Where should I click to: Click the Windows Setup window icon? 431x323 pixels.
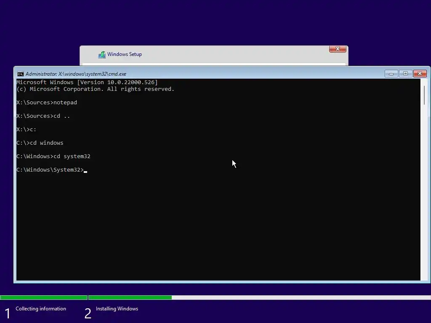102,55
